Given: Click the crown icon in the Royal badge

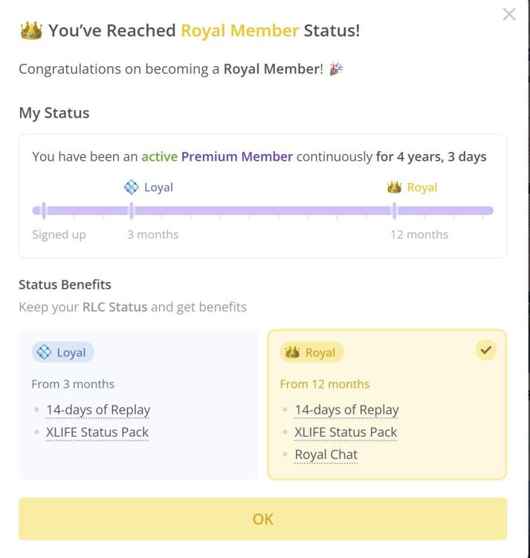Looking at the screenshot, I should (x=292, y=353).
